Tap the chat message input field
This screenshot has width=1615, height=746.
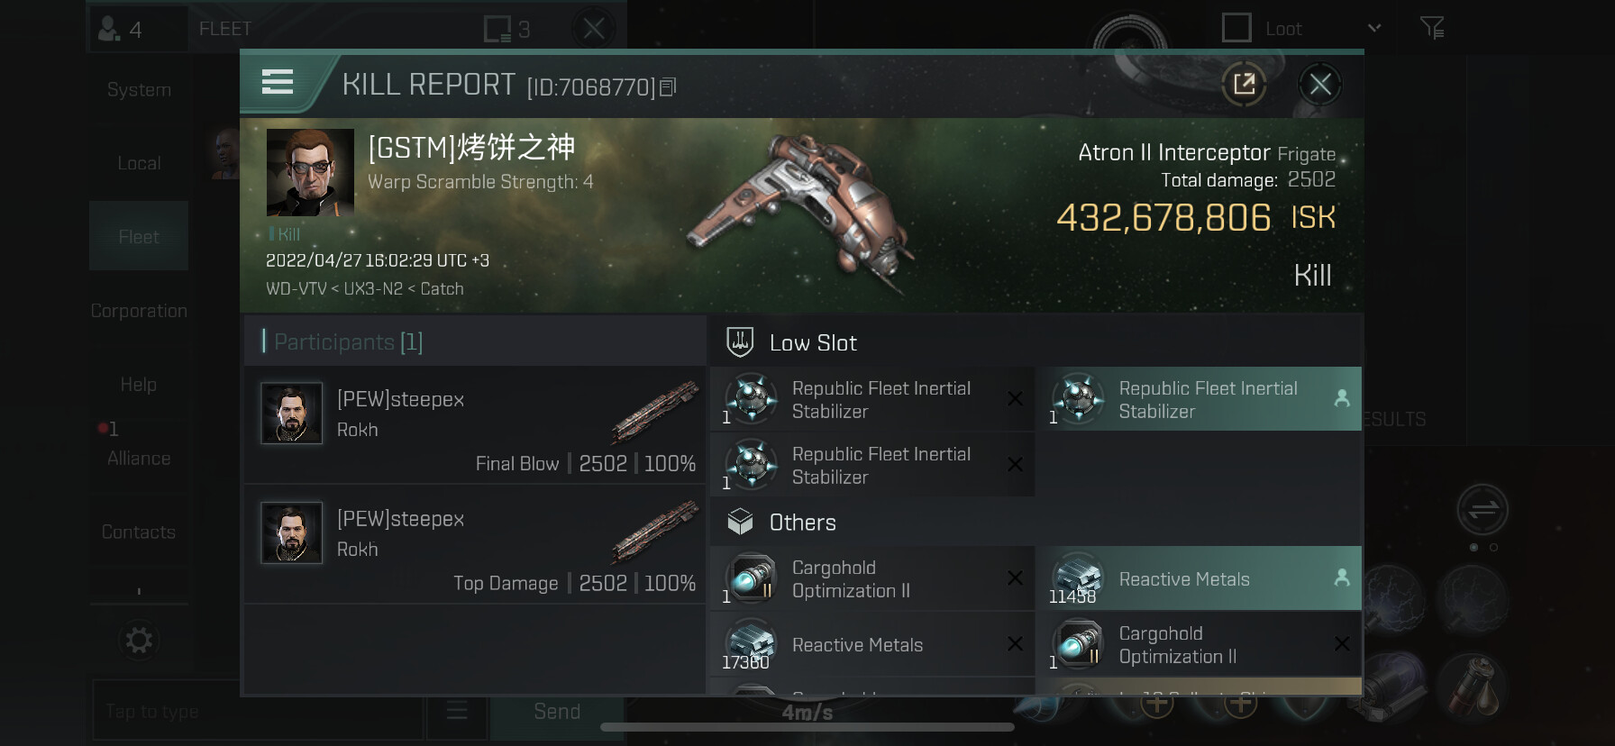pos(258,712)
